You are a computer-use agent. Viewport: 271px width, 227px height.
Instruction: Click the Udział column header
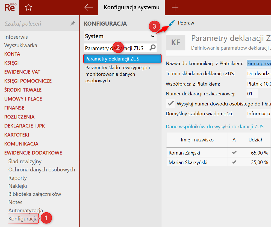255,140
